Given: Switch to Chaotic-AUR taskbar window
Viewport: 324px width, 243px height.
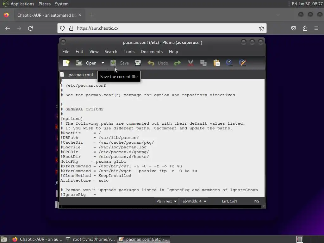Looking at the screenshot, I should [37, 239].
